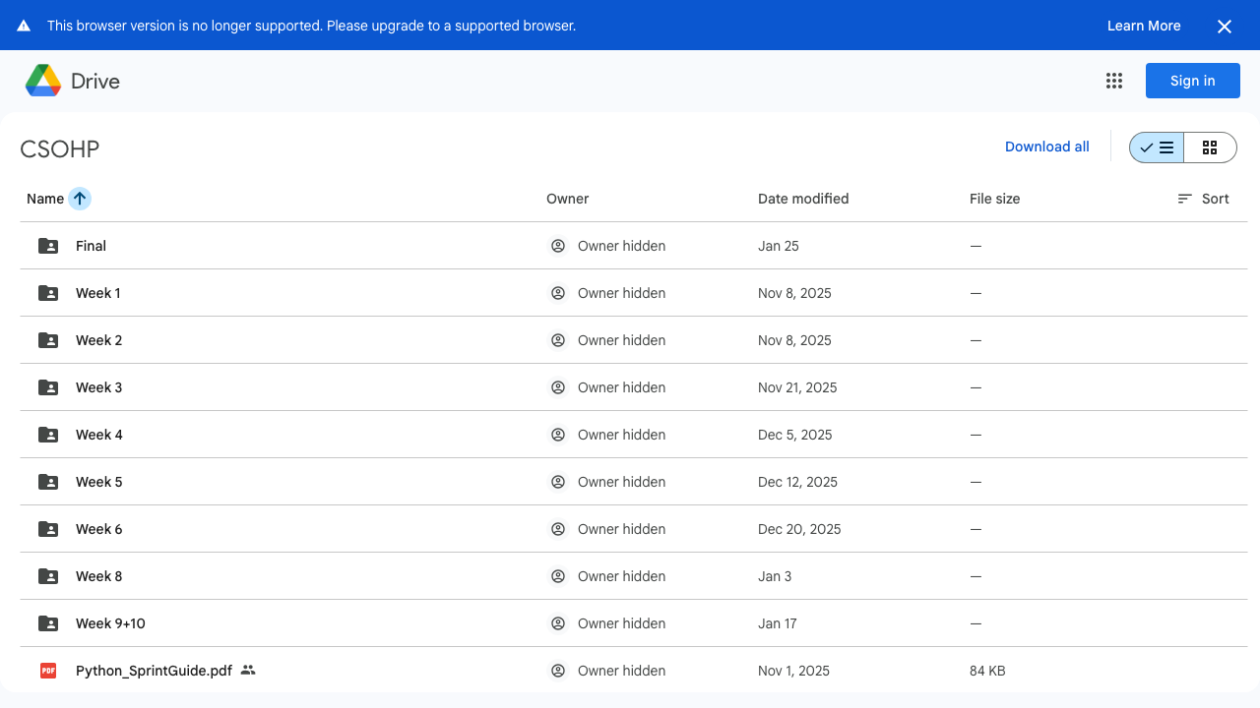This screenshot has width=1260, height=708.
Task: Click the warning triangle icon in banner
Action: [24, 26]
